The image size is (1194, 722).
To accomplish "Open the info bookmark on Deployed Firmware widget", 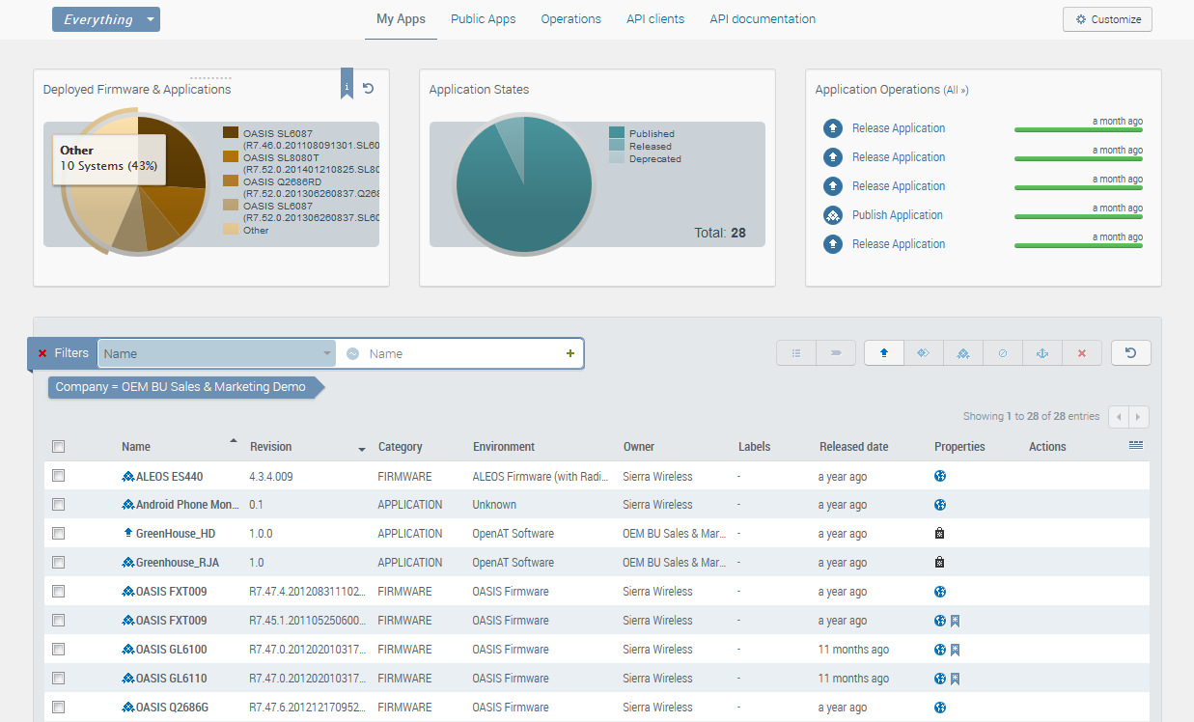I will tap(347, 86).
